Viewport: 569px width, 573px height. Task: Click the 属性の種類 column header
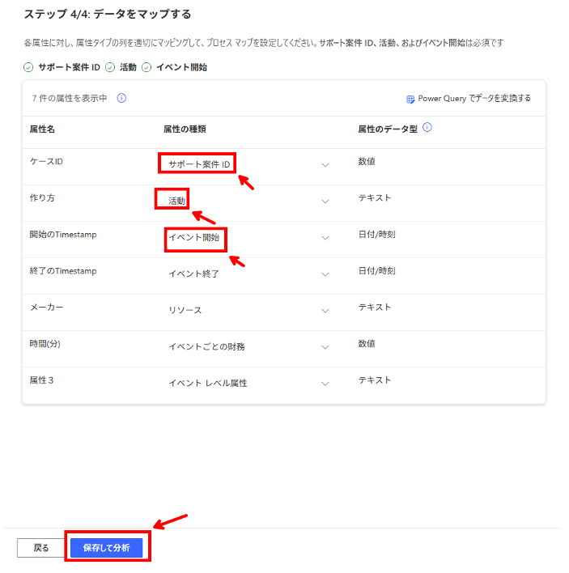pos(185,129)
